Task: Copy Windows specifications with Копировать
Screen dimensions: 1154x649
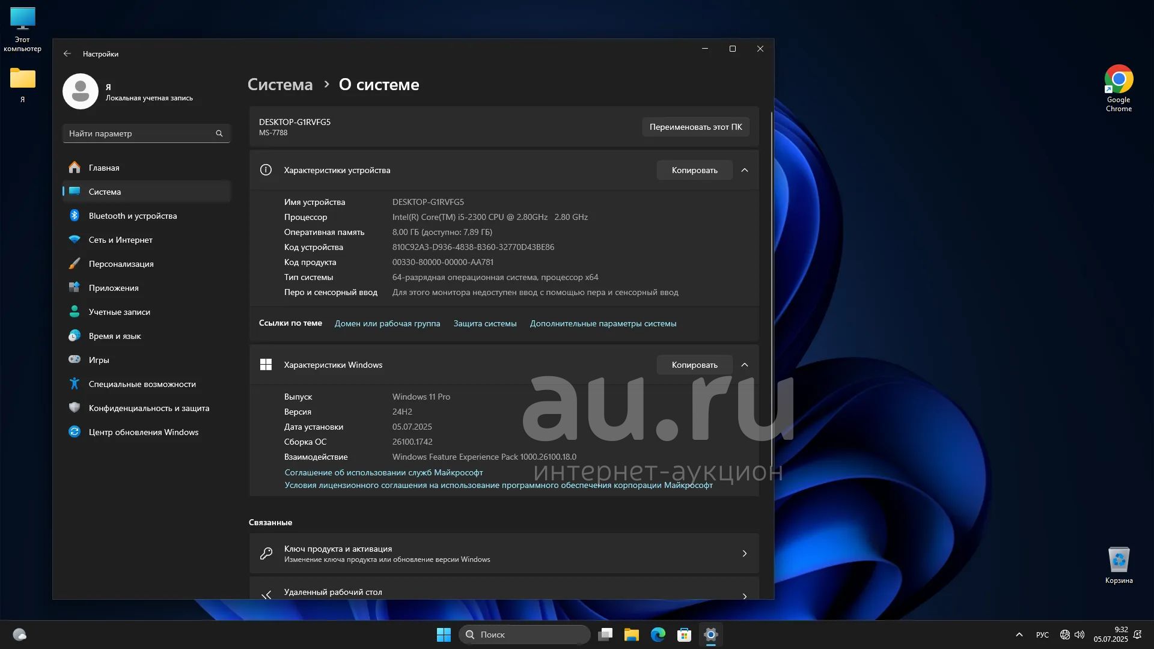Action: pos(694,365)
